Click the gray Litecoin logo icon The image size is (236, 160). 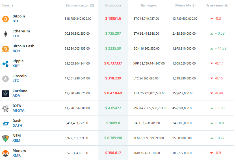point(6,79)
